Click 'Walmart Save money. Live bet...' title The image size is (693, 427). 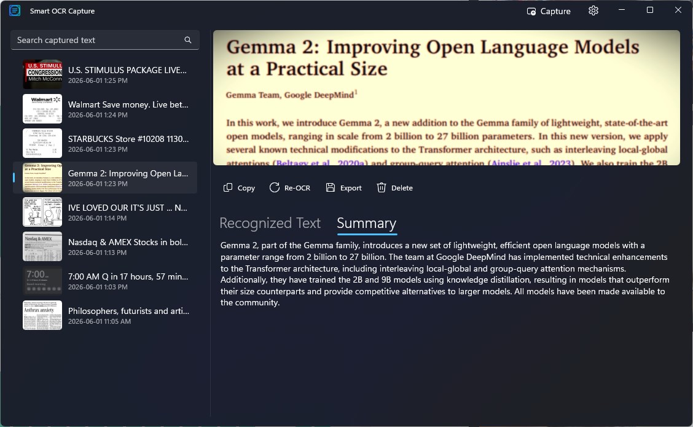(128, 104)
